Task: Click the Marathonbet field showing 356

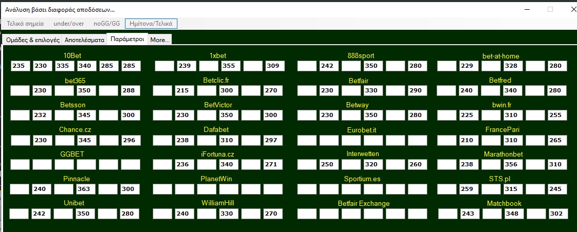Action: (514, 164)
